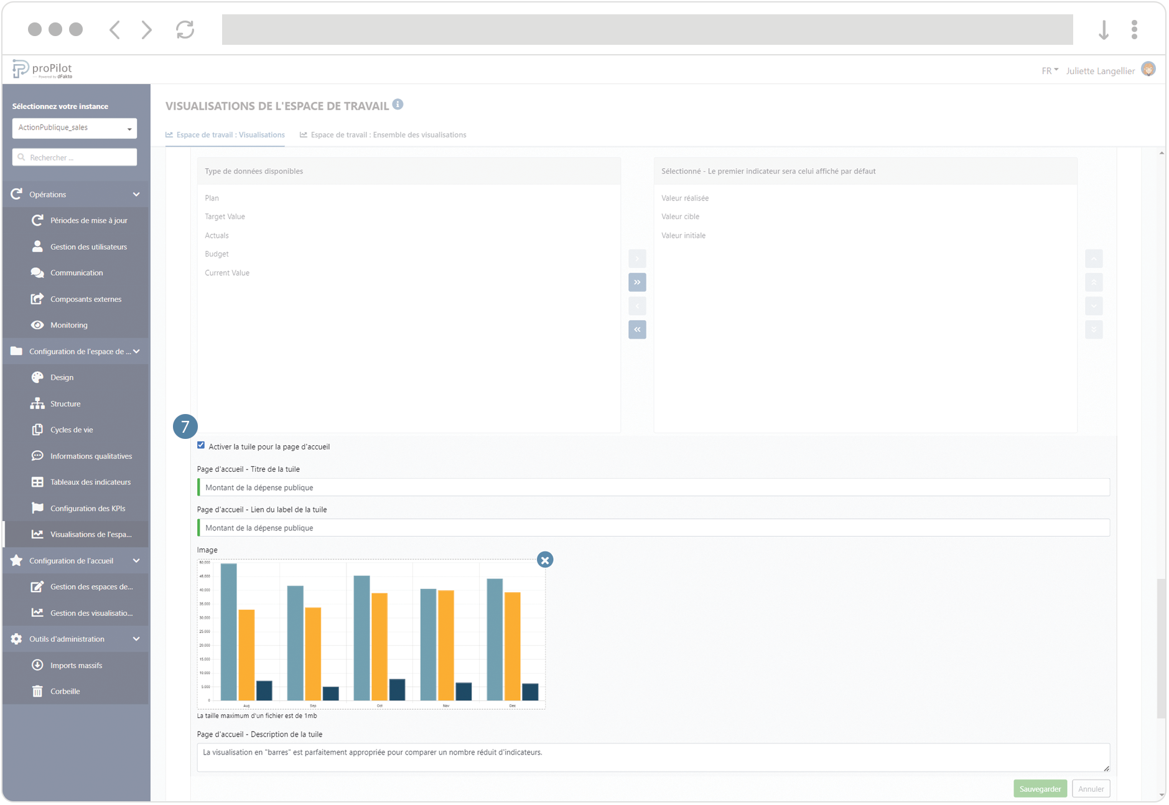Click the Gestion des utilisateurs person icon
Viewport: 1169px width, 805px height.
coord(37,246)
